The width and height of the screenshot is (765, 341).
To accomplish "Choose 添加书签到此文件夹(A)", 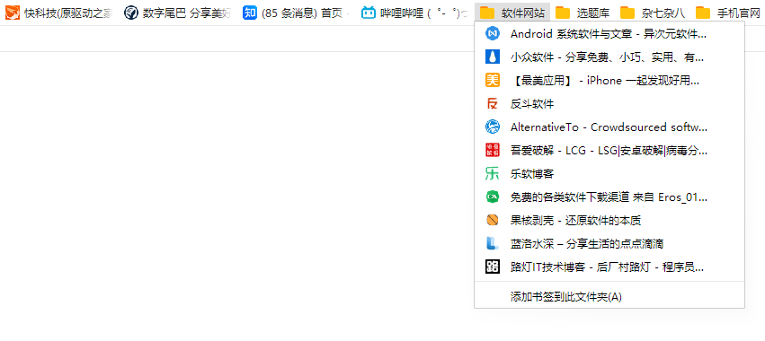I will tap(609, 297).
